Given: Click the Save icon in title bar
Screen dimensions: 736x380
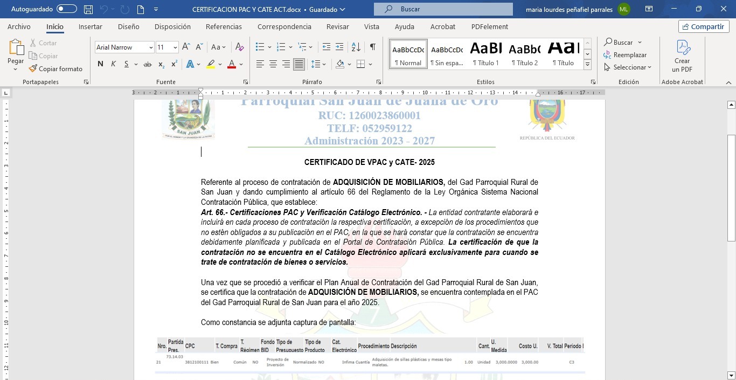Looking at the screenshot, I should pyautogui.click(x=88, y=9).
